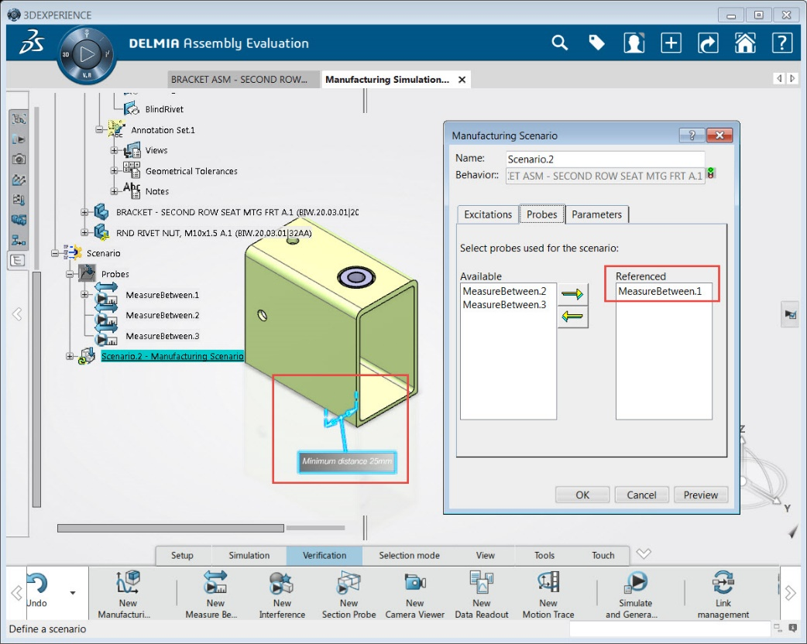The image size is (807, 644).
Task: Switch to the Parameters tab
Action: pyautogui.click(x=596, y=214)
